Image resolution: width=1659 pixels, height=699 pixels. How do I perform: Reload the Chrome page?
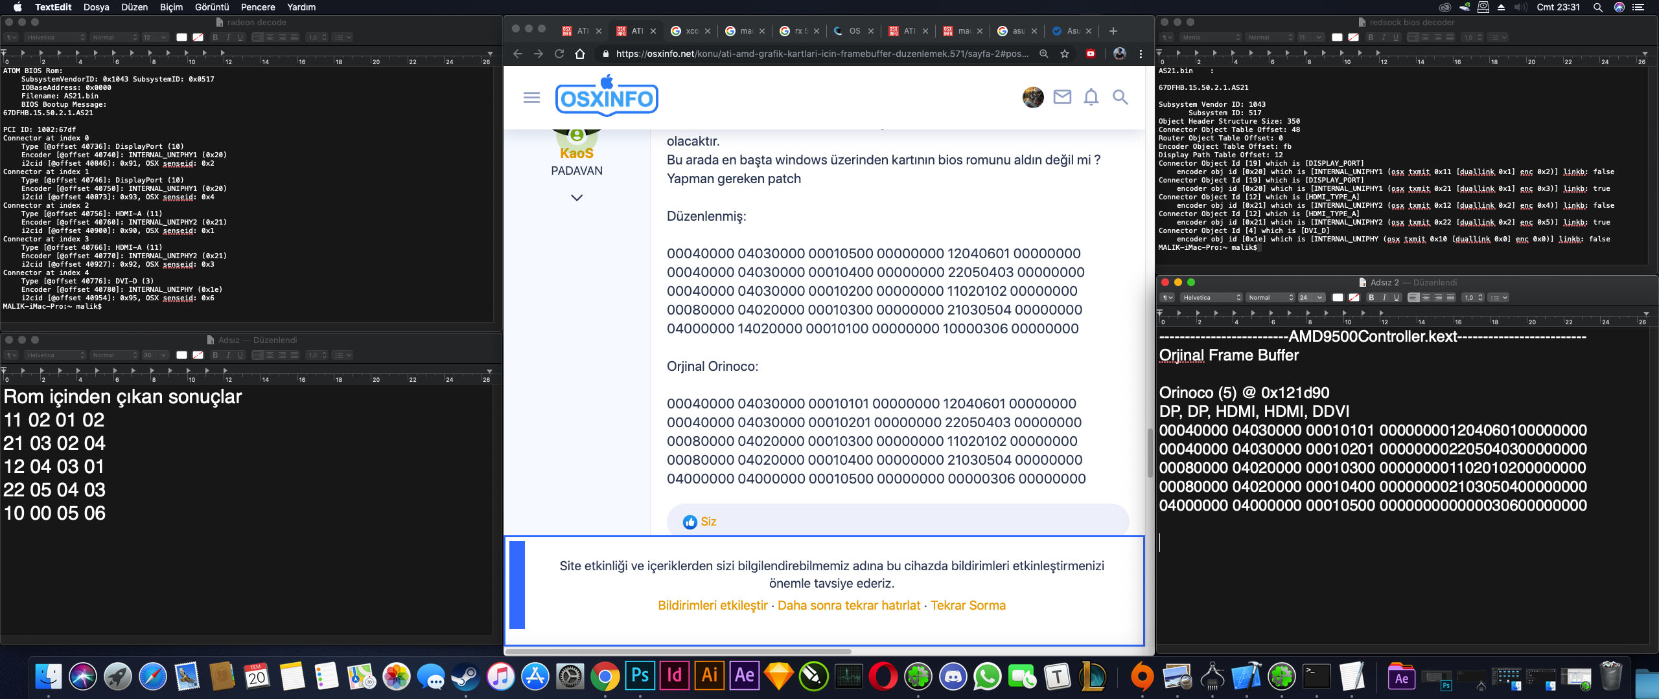[x=559, y=54]
